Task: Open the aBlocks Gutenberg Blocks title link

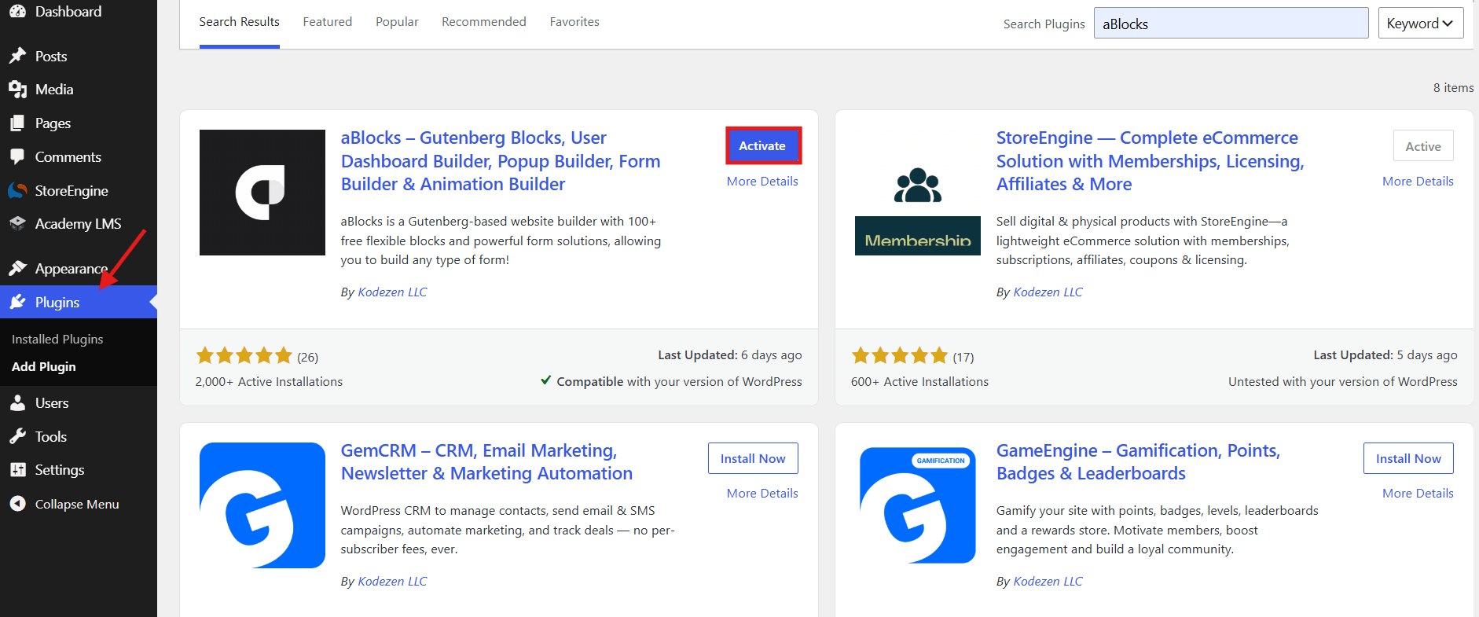Action: [501, 161]
